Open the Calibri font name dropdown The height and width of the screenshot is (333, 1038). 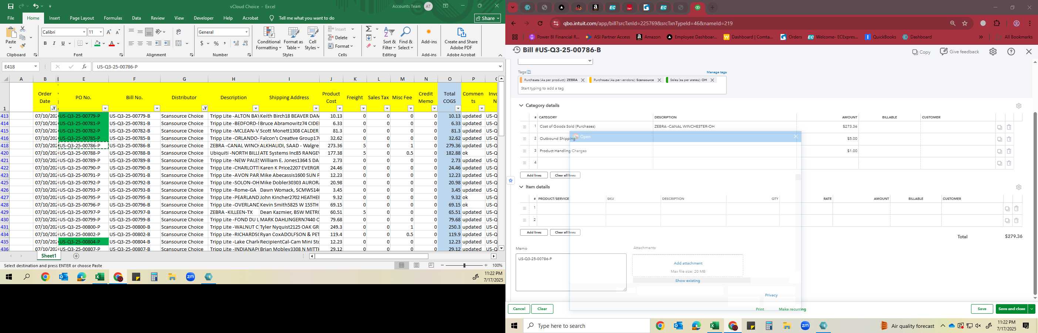point(84,32)
